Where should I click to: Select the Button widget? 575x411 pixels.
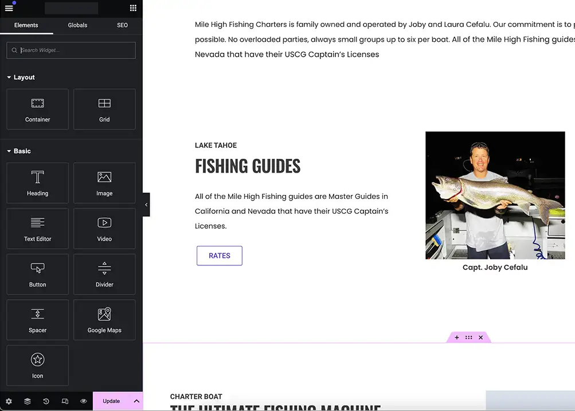37,274
